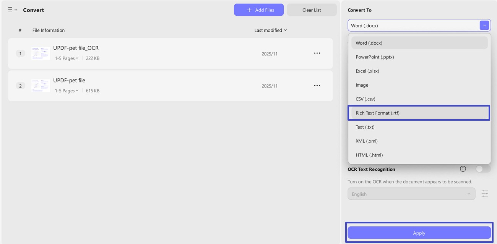The width and height of the screenshot is (497, 244).
Task: Click row number 1 badge
Action: tap(20, 53)
